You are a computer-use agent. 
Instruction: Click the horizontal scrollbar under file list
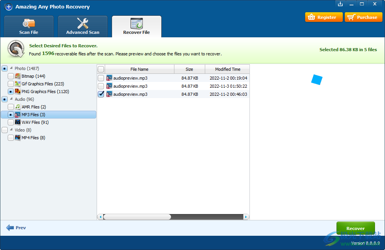[137, 217]
